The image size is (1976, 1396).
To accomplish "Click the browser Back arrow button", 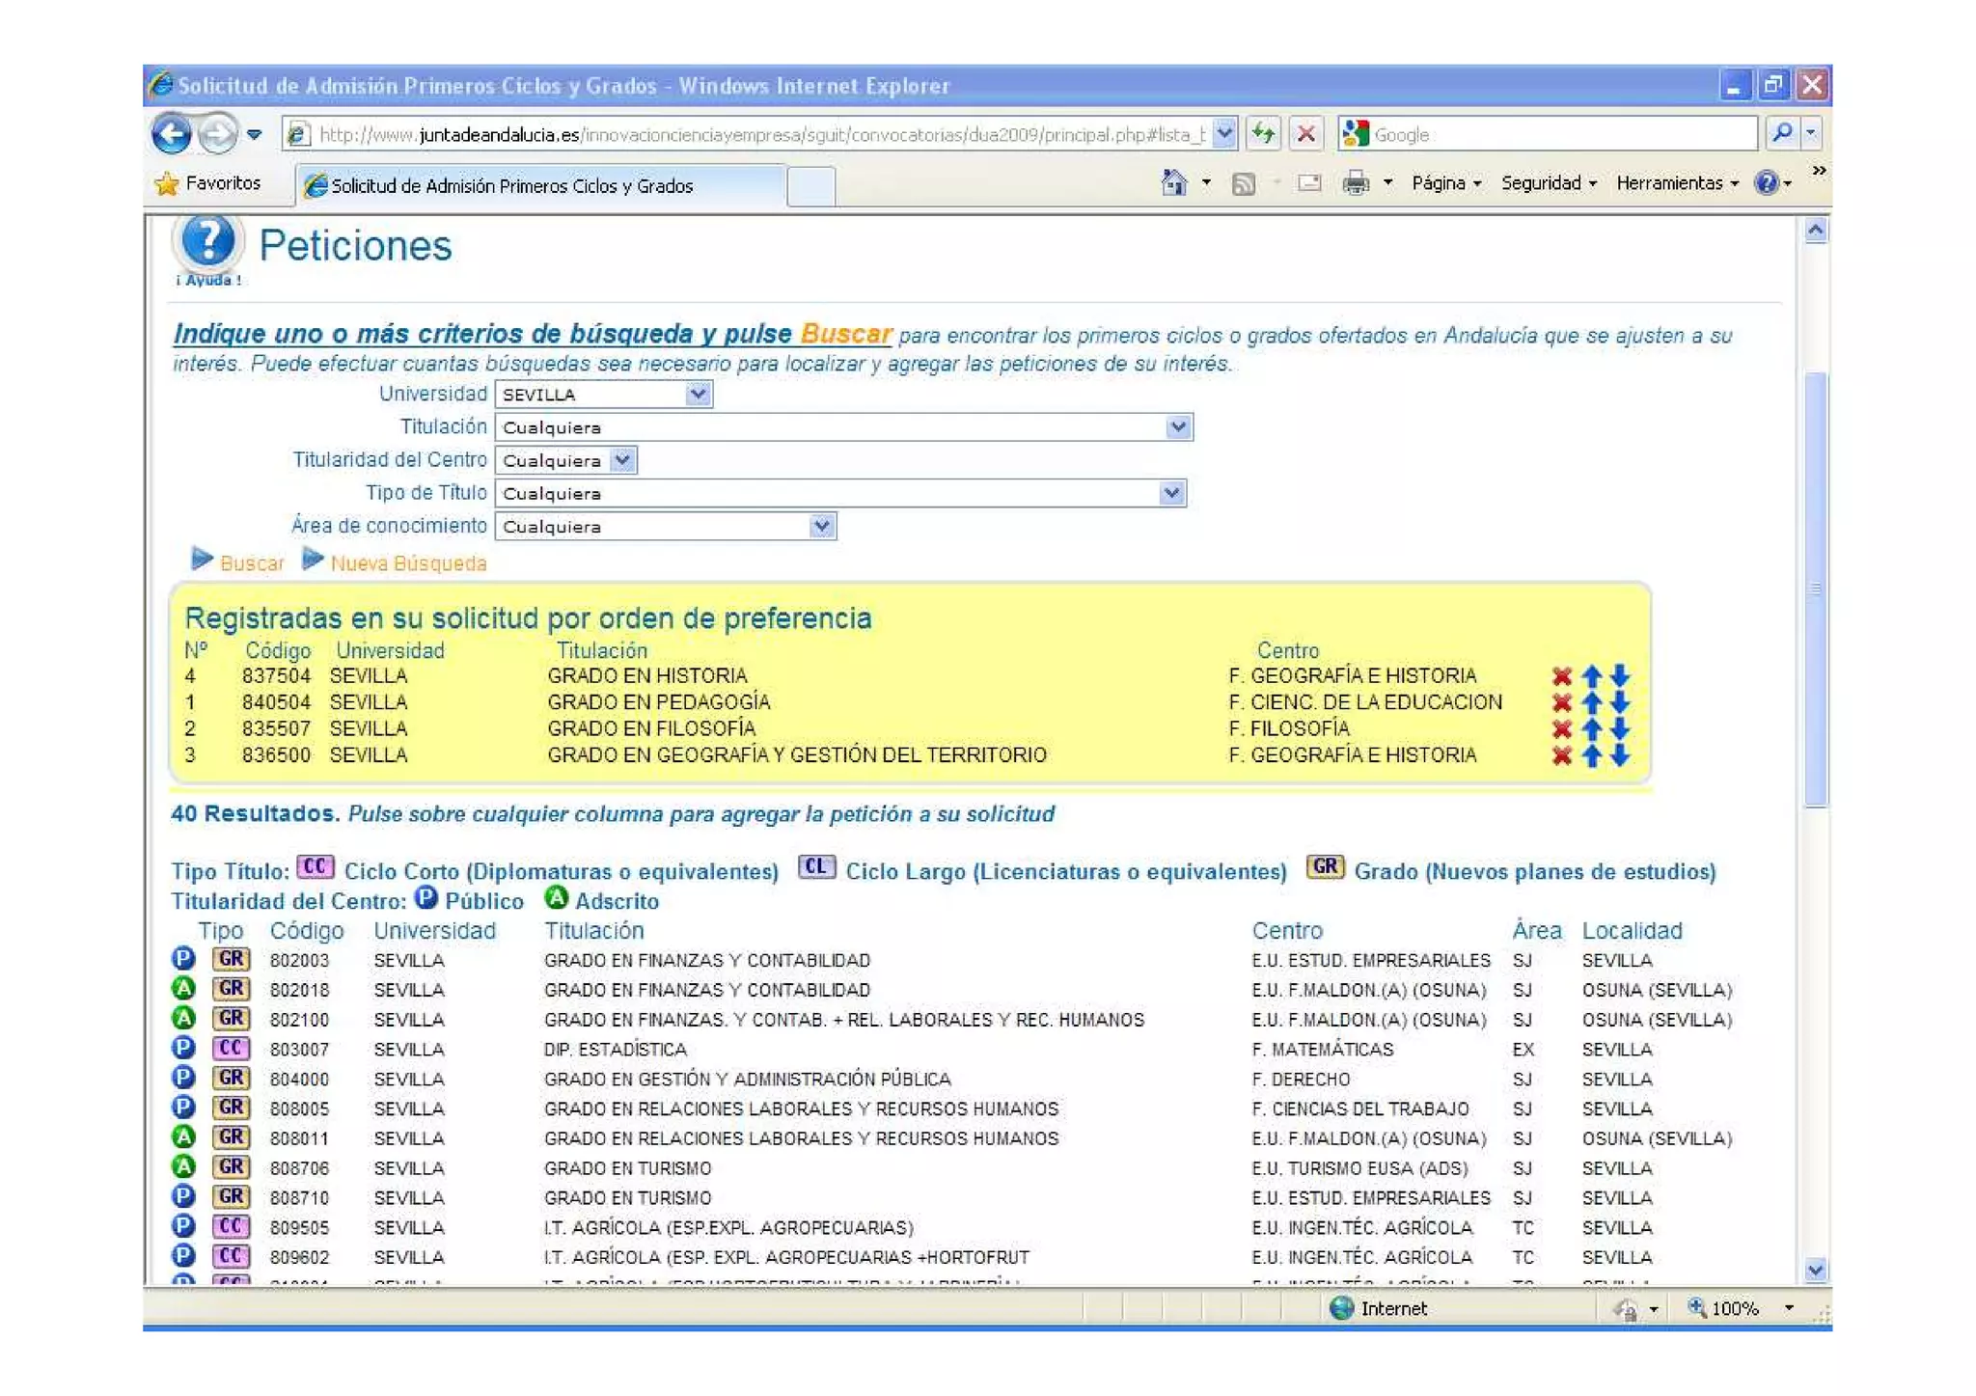I will click(x=173, y=134).
